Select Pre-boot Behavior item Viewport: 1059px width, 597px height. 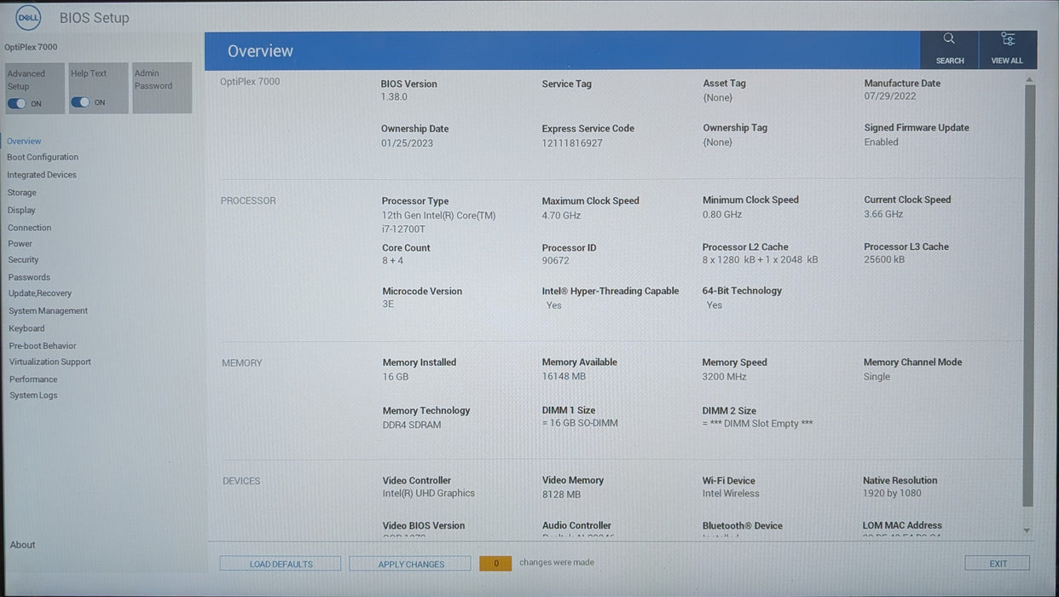[43, 345]
